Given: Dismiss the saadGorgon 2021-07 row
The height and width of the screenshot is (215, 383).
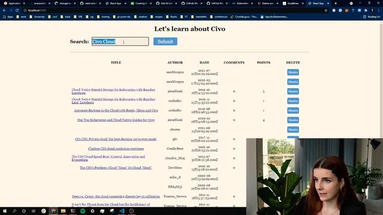Looking at the screenshot, I should (293, 72).
